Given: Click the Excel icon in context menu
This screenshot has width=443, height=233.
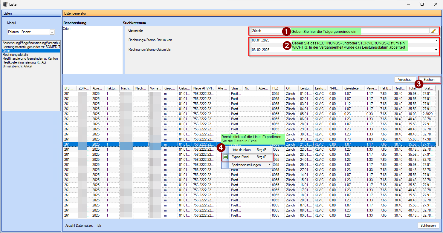Looking at the screenshot, I should coord(226,157).
